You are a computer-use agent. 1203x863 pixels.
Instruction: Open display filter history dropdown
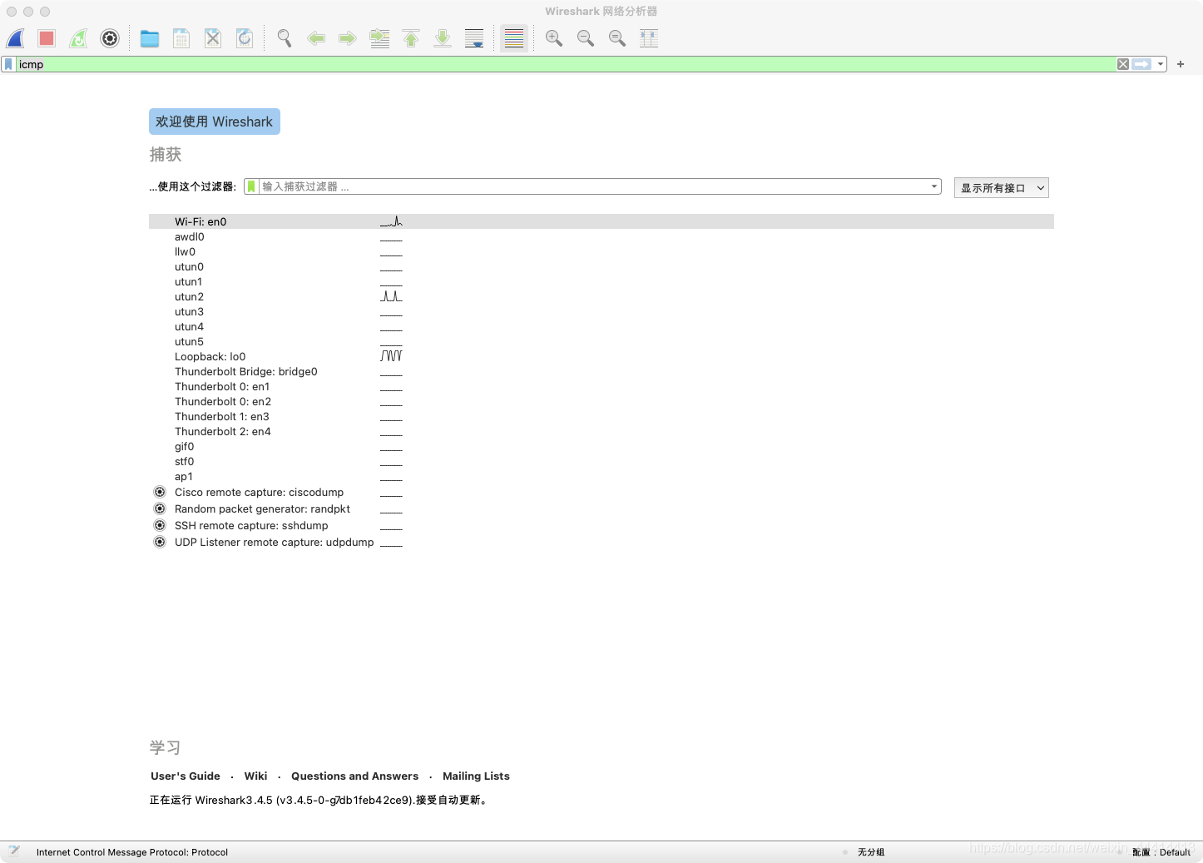pos(1161,64)
